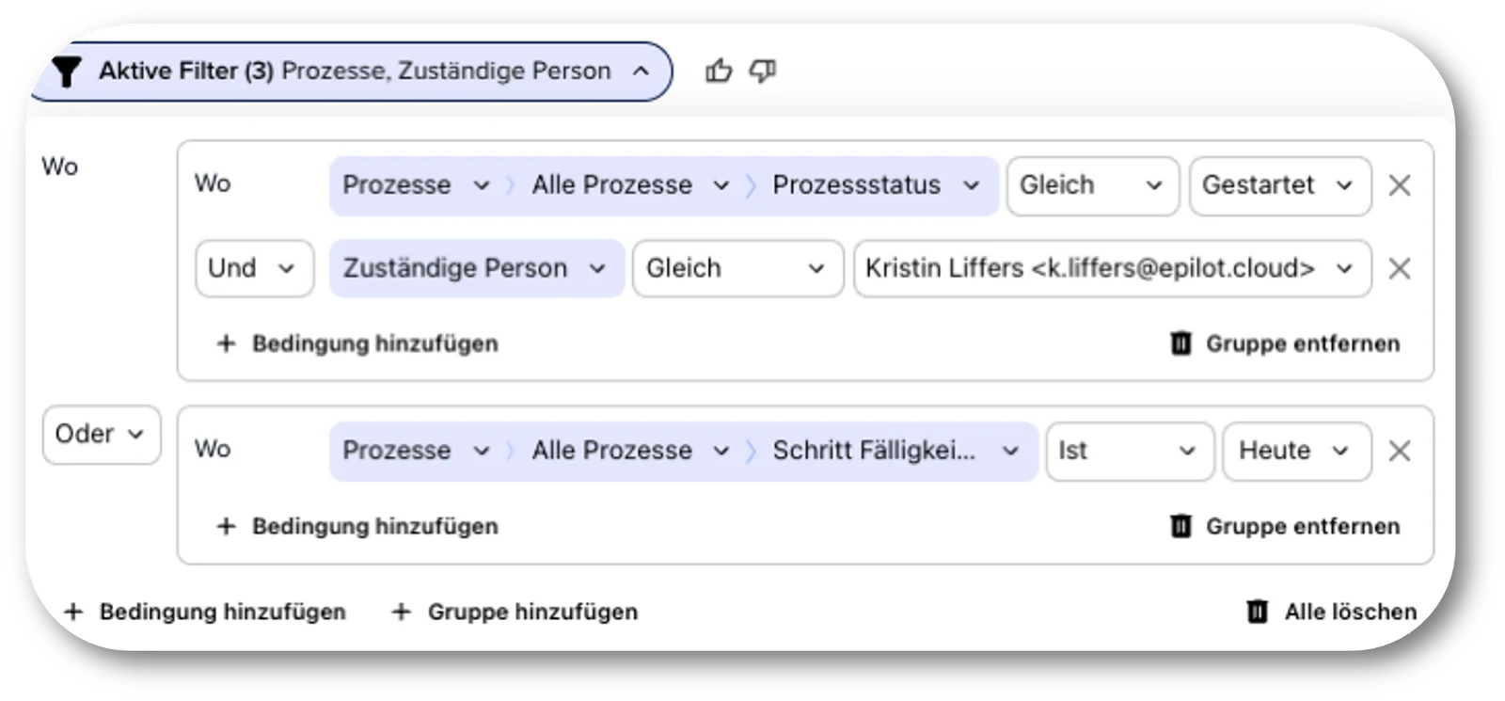Click bottom-level Bedingung hinzufügen button
Viewport: 1505px width, 701px height.
(x=204, y=612)
